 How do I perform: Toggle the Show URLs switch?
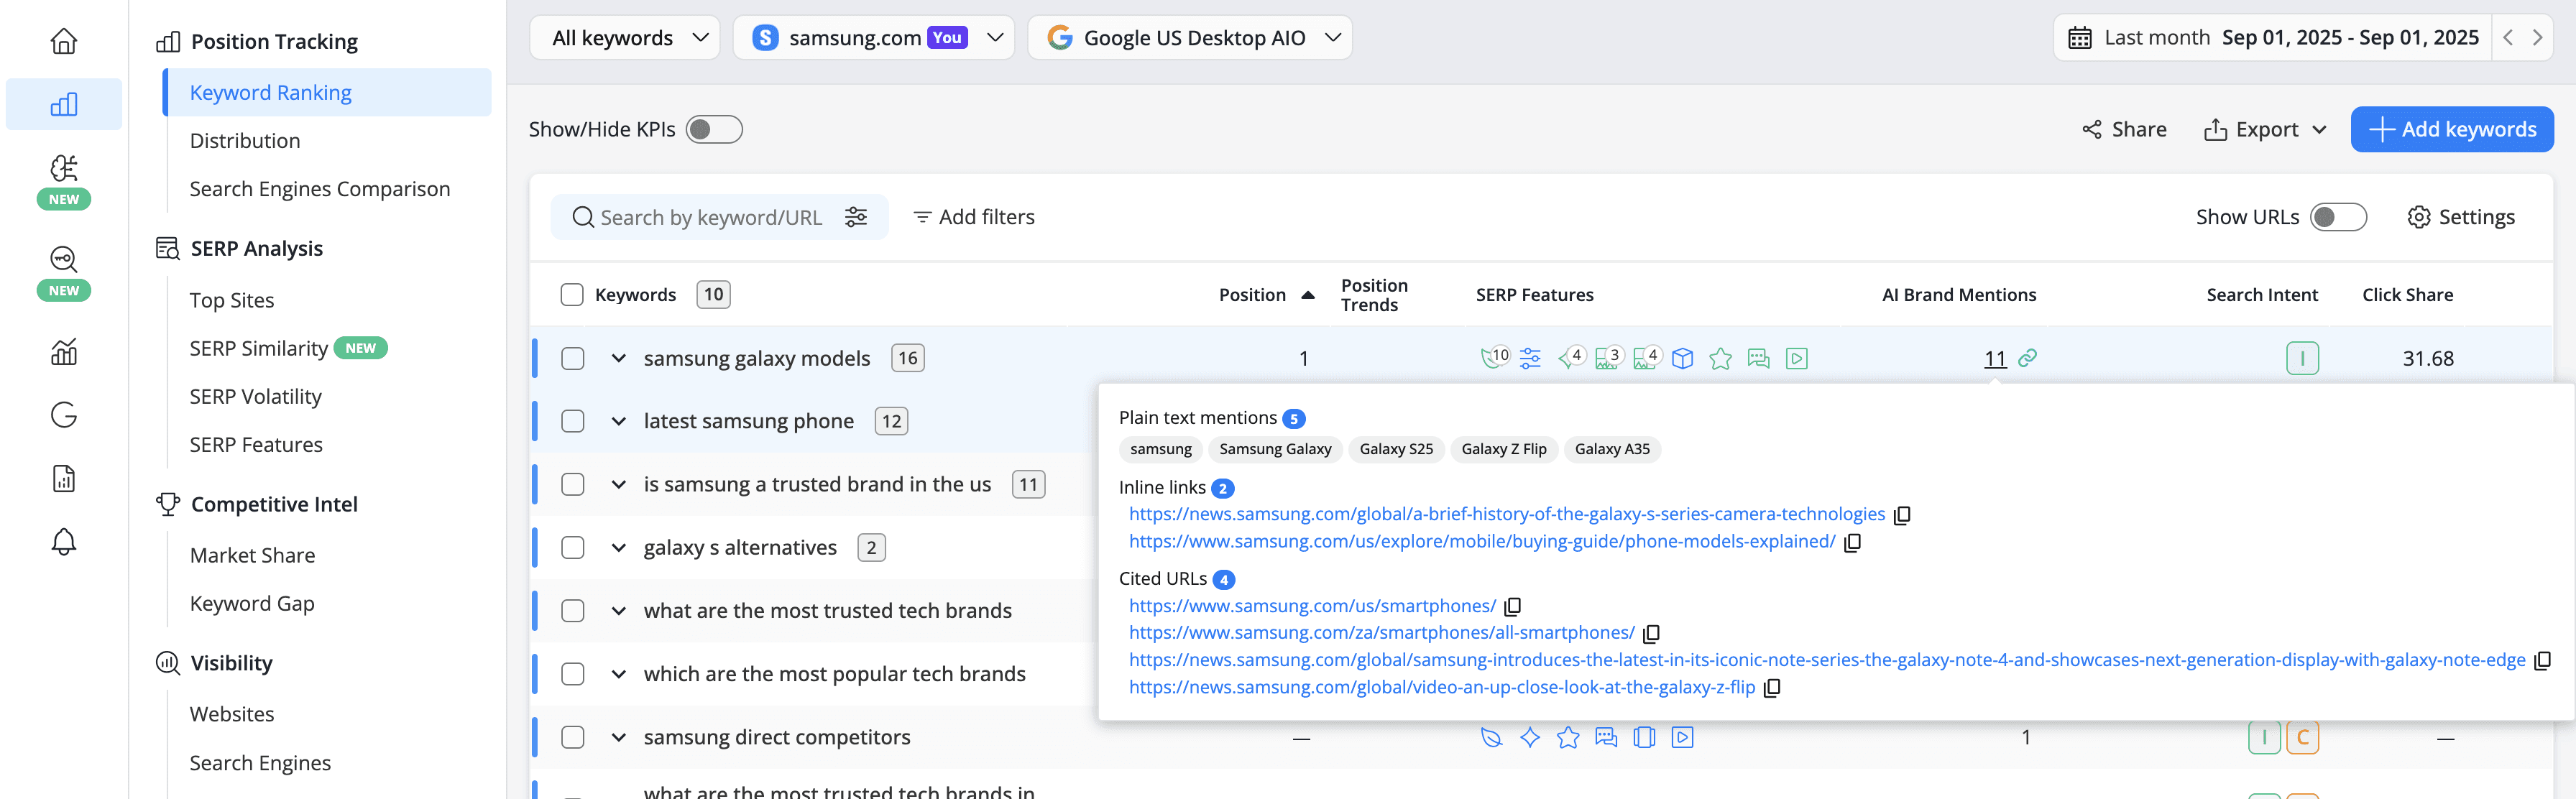click(x=2338, y=217)
